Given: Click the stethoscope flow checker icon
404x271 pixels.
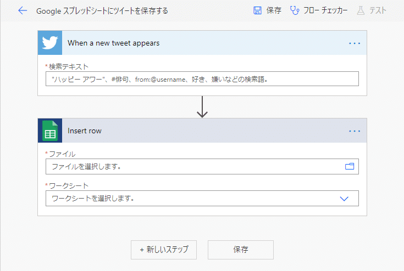Looking at the screenshot, I should (295, 10).
